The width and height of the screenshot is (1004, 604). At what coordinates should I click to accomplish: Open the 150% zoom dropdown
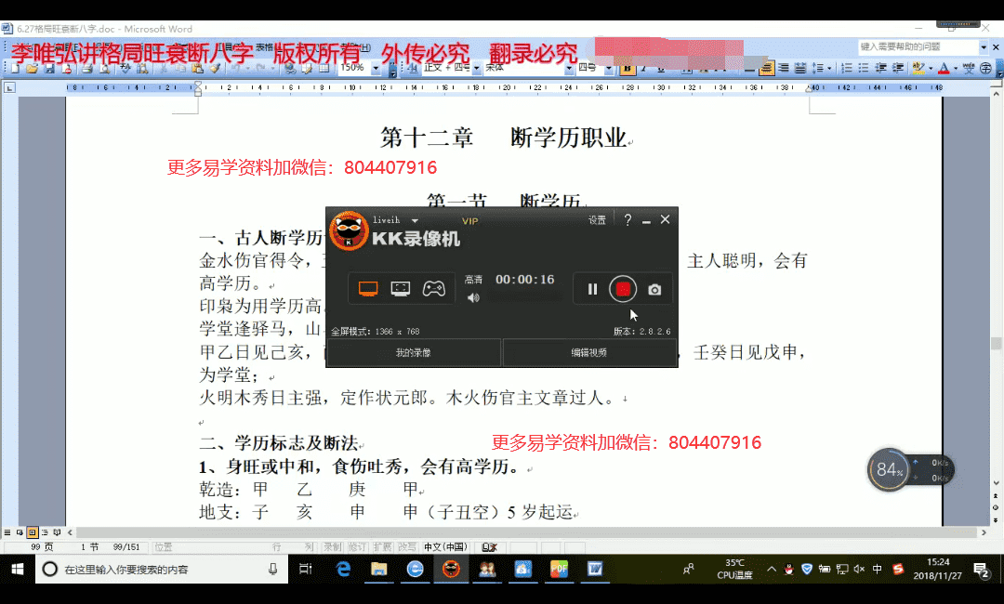point(376,68)
